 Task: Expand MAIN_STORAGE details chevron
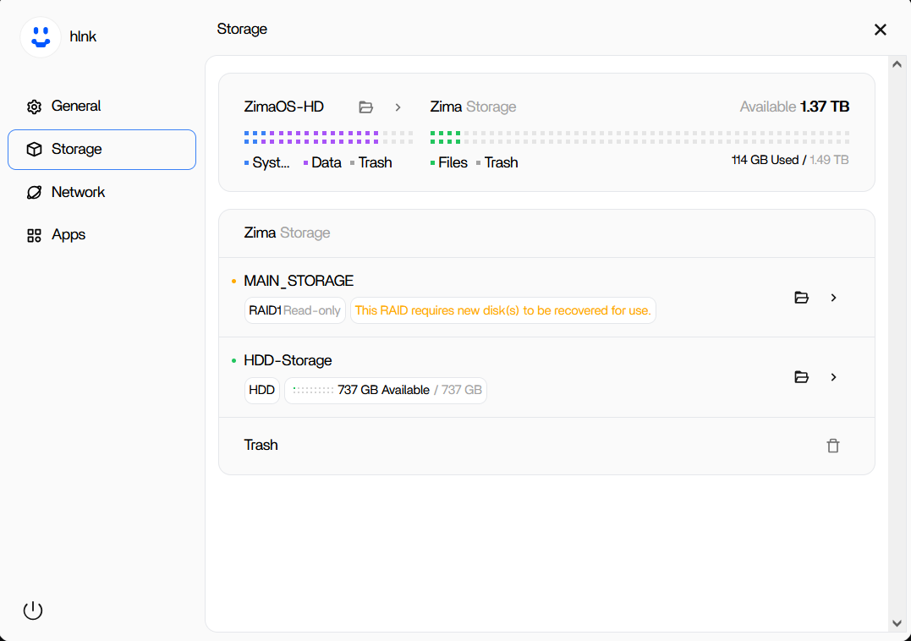click(x=834, y=298)
